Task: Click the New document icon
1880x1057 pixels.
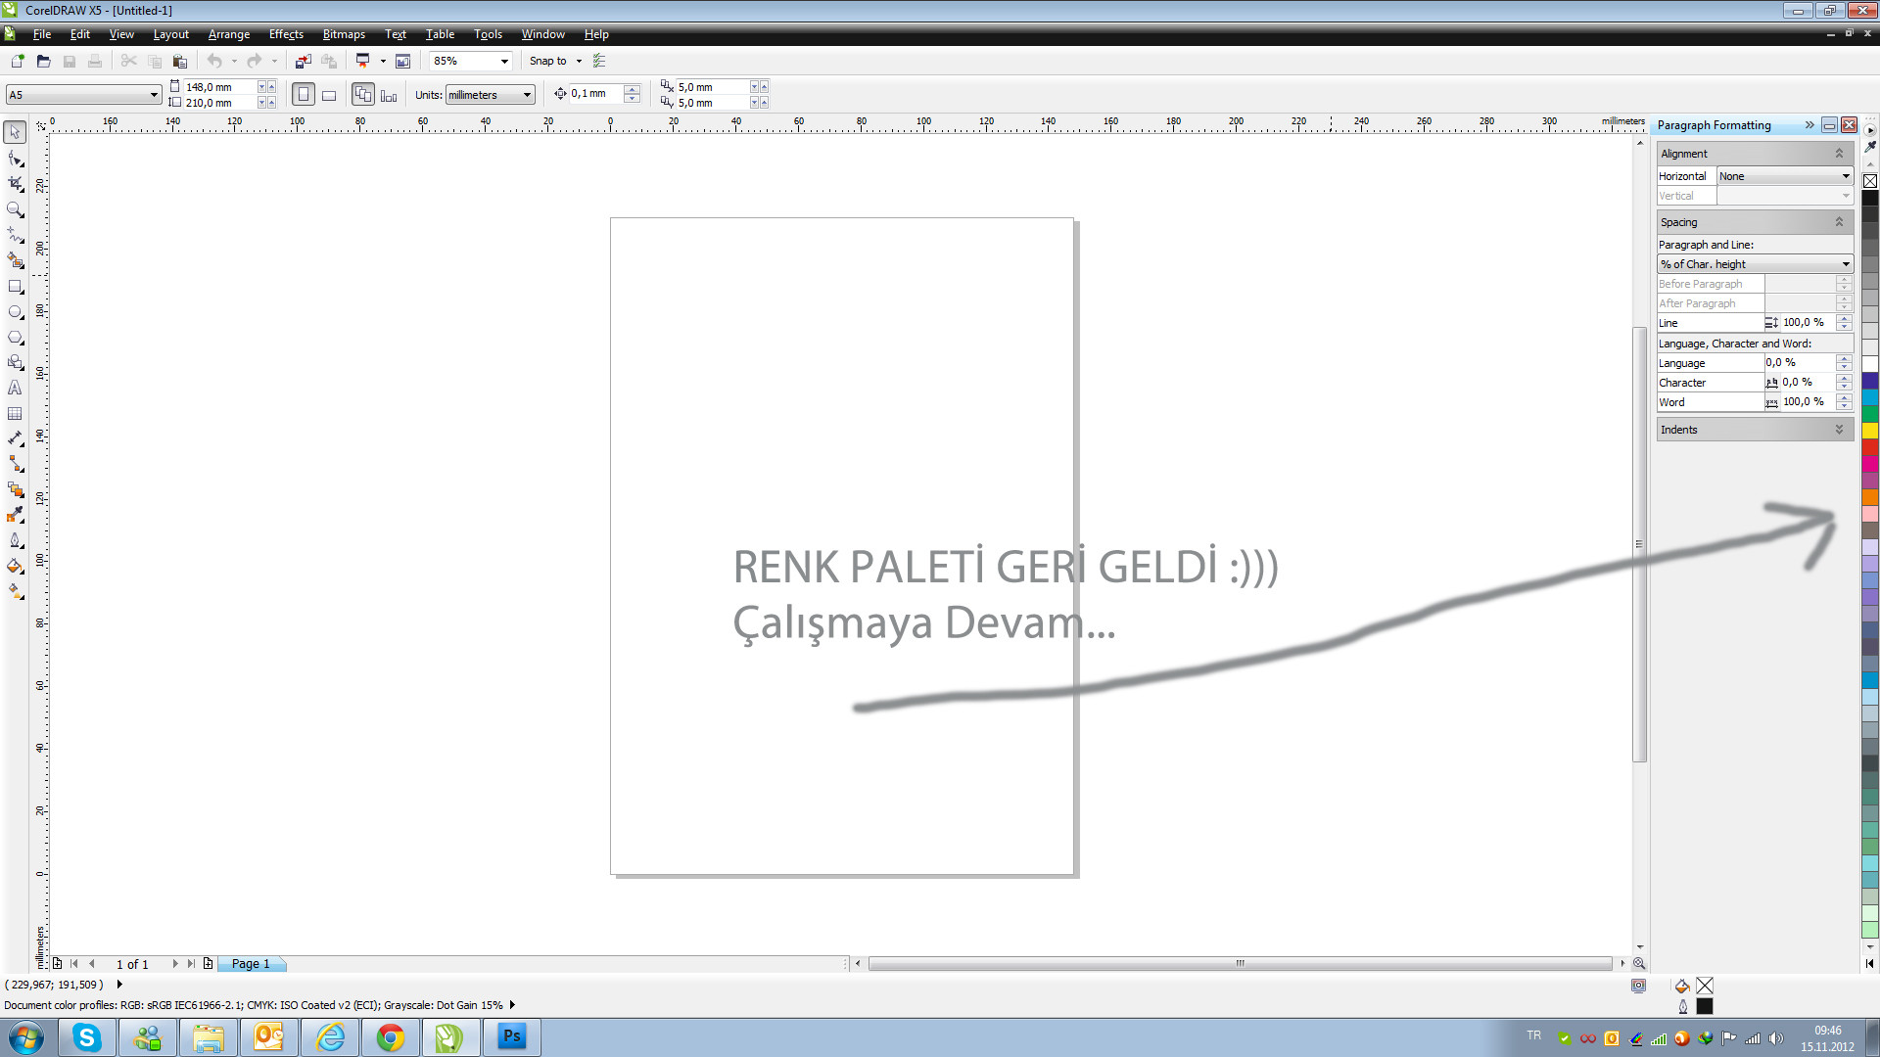Action: click(x=18, y=61)
